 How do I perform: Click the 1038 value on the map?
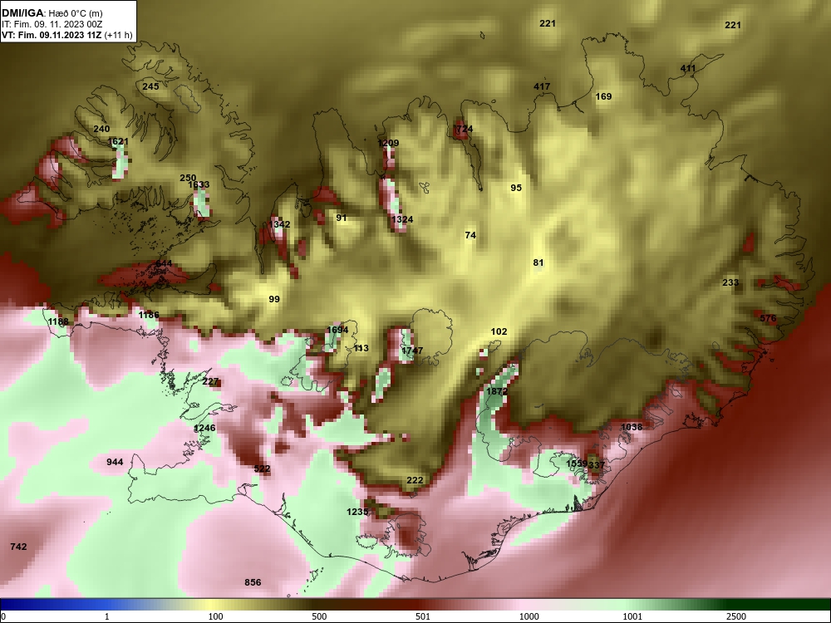pyautogui.click(x=632, y=427)
